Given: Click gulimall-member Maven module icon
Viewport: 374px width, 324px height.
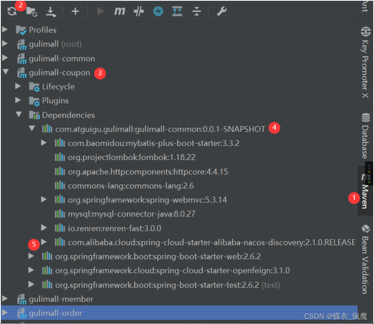Looking at the screenshot, I should click(x=22, y=299).
